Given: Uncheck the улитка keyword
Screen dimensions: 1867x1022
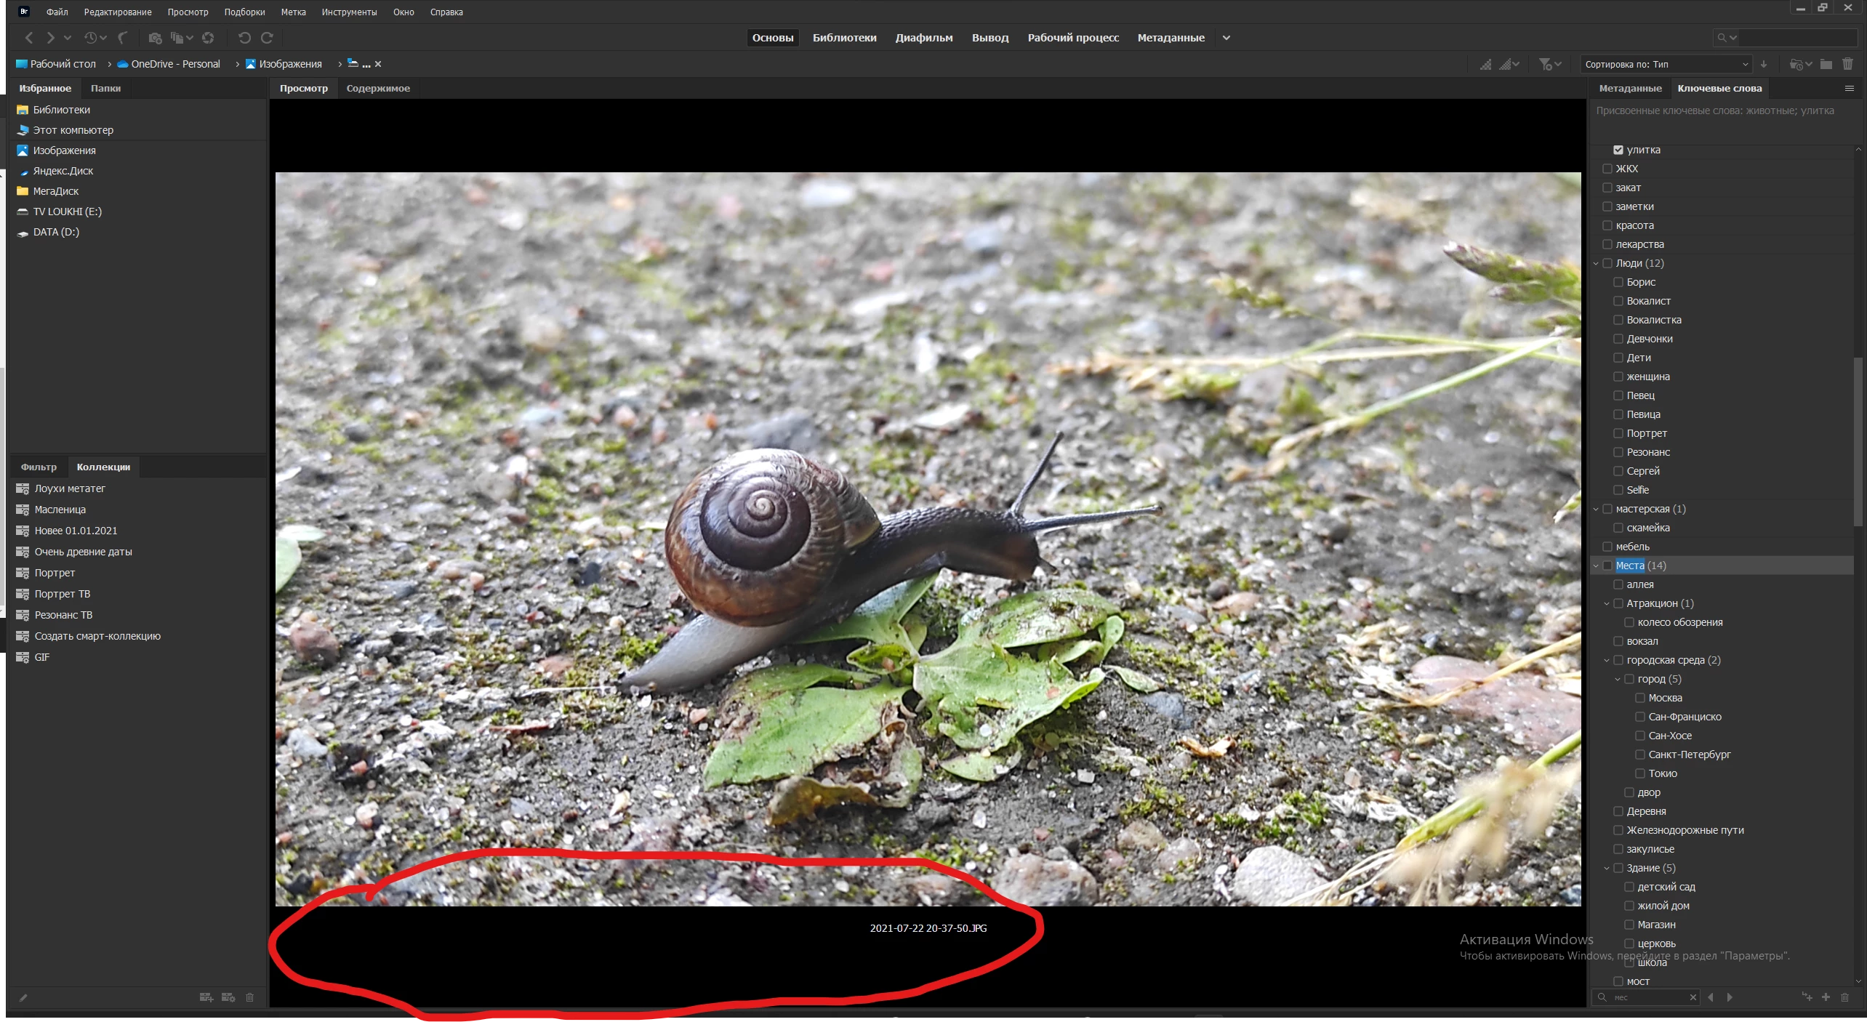Looking at the screenshot, I should [1618, 150].
